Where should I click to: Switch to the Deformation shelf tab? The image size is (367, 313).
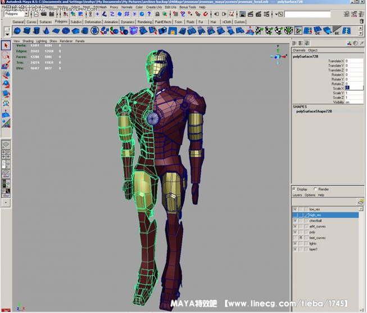(x=93, y=22)
